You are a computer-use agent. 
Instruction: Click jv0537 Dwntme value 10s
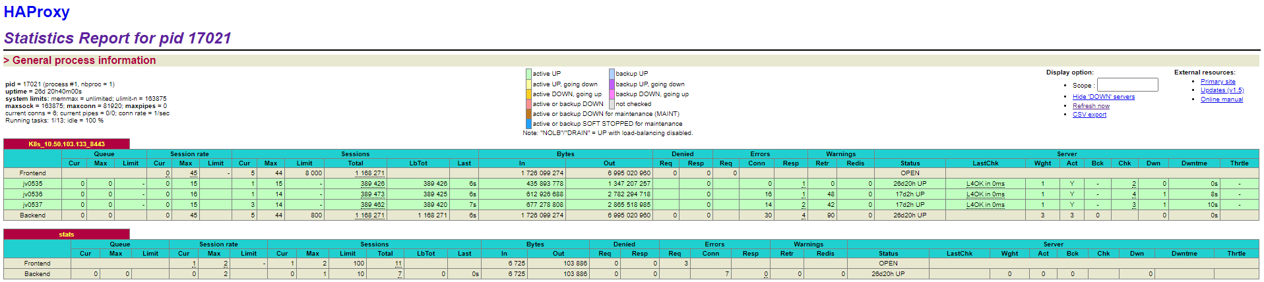click(1213, 205)
